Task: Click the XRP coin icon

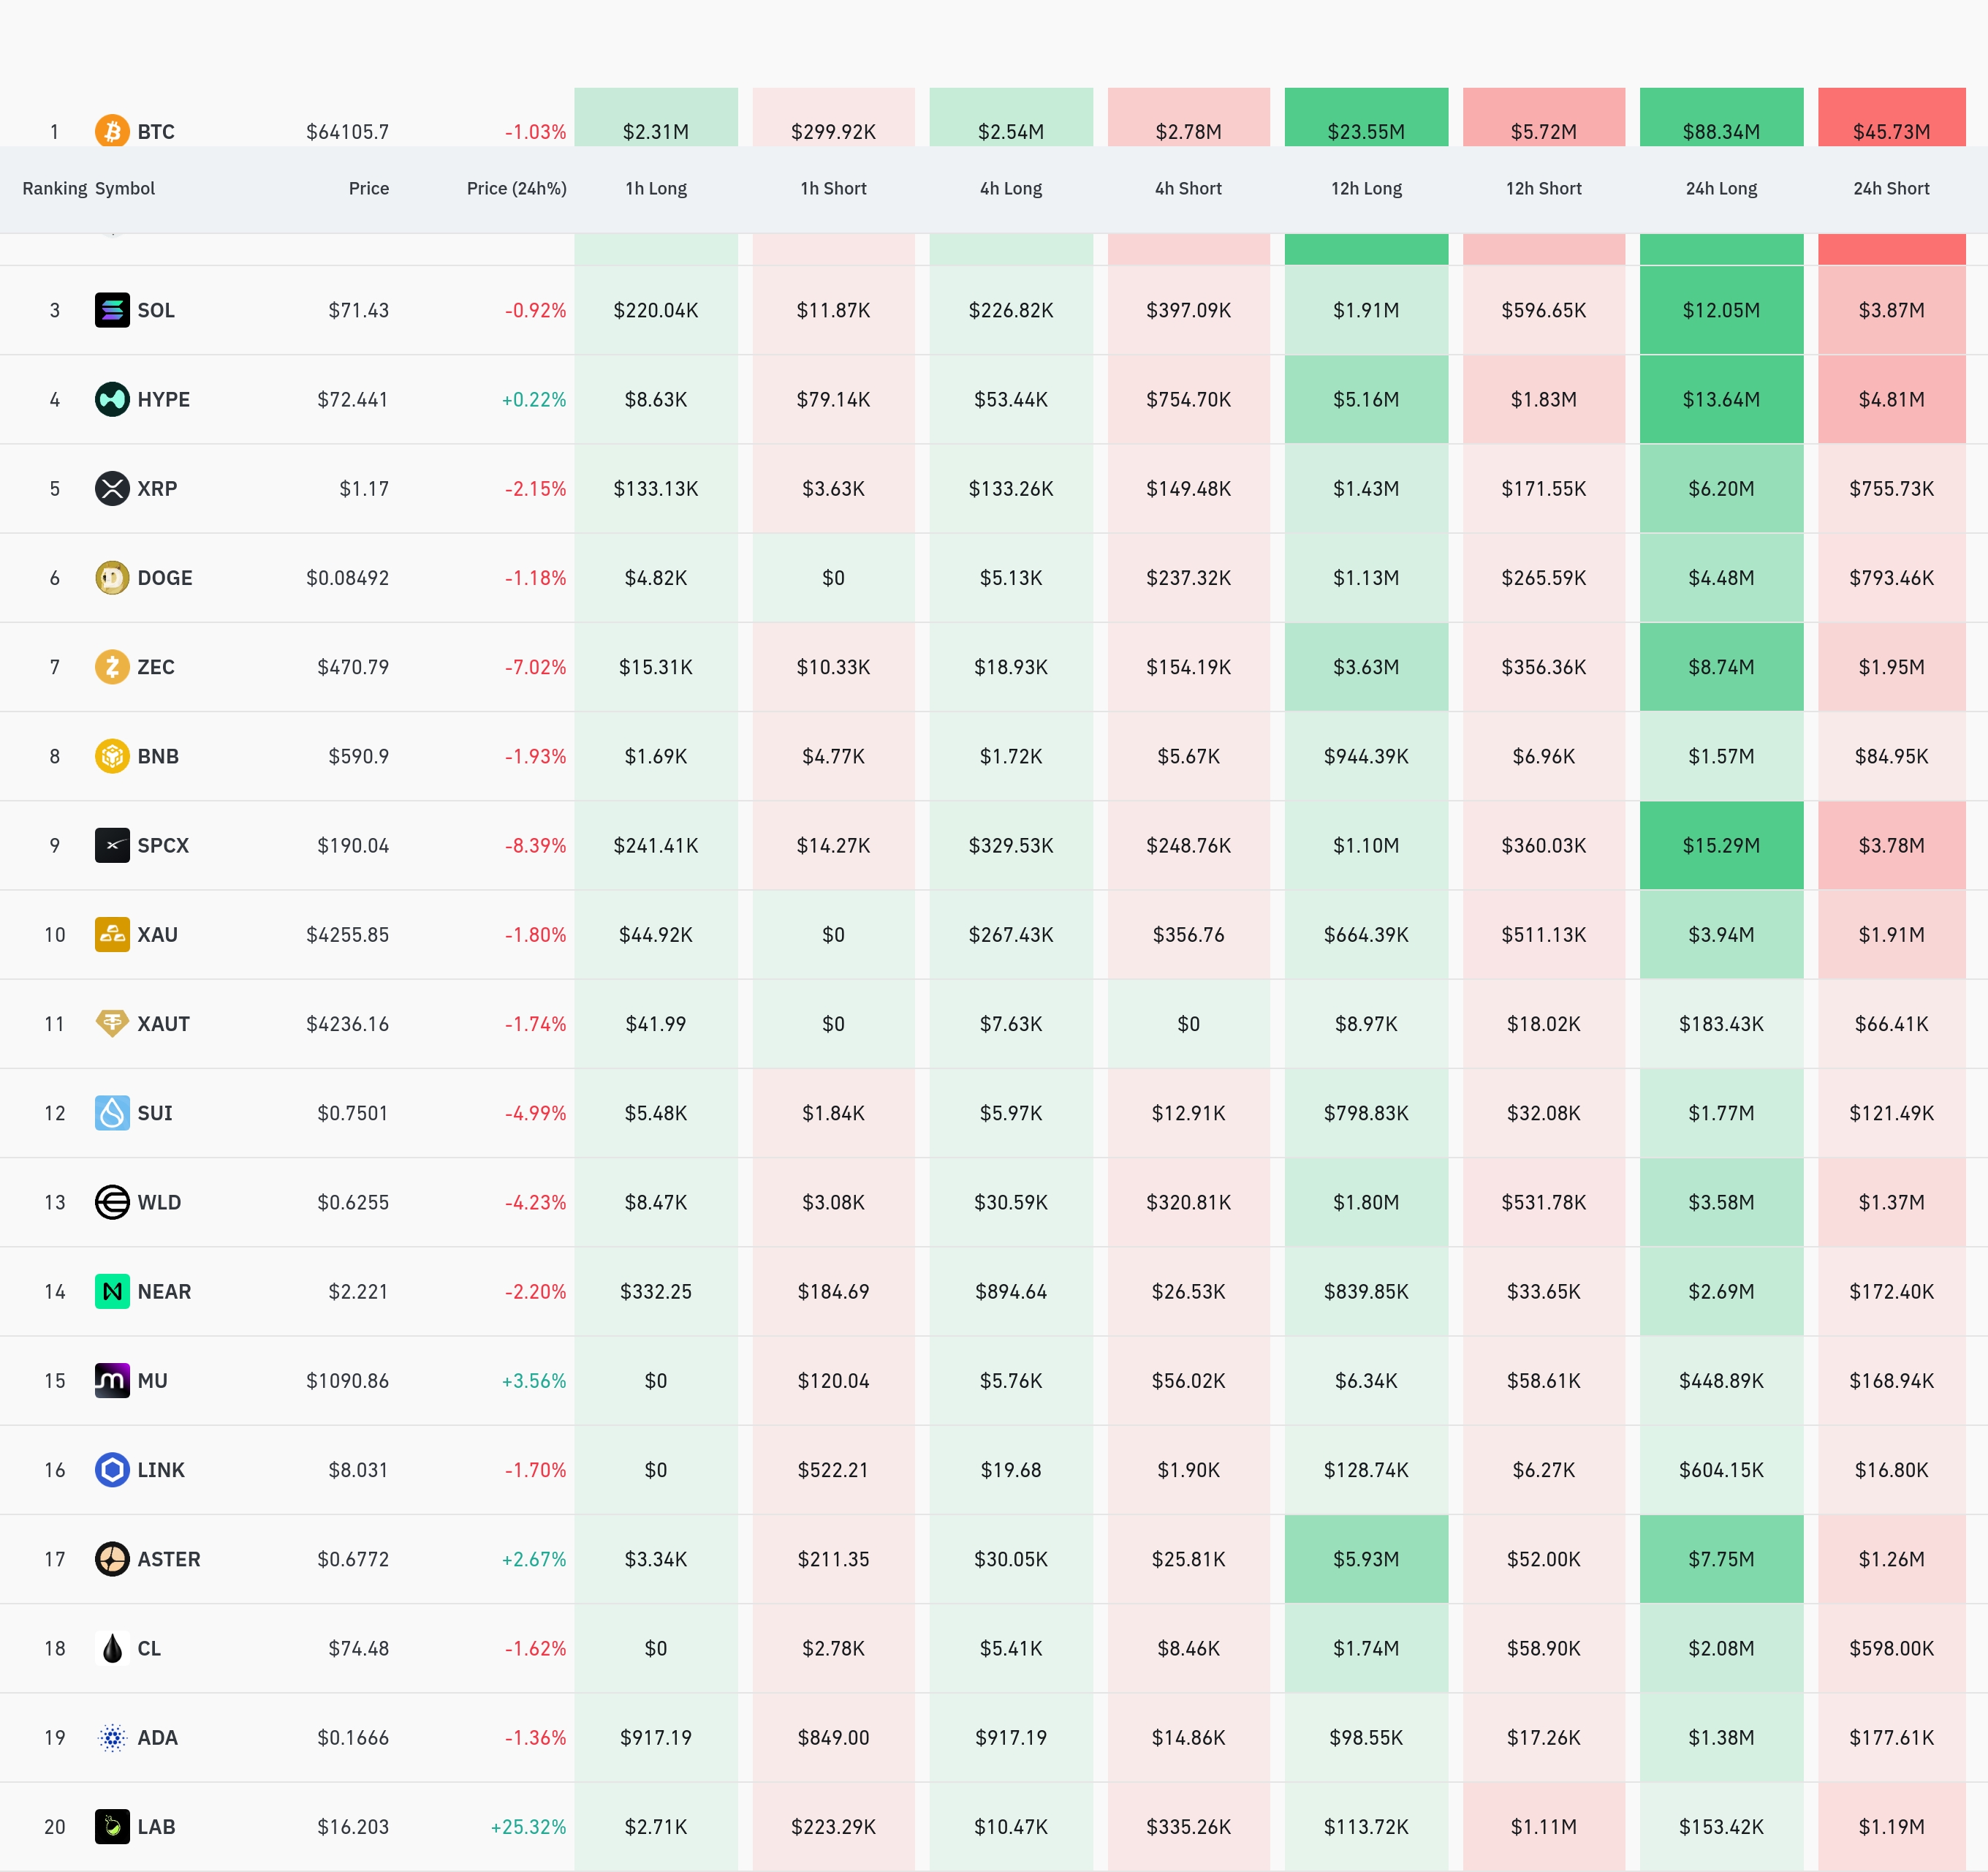Action: pyautogui.click(x=112, y=488)
